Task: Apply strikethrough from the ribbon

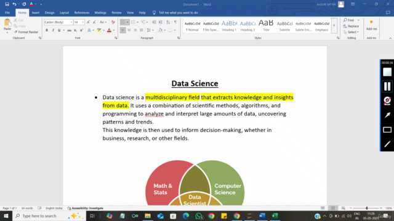Action: (69, 30)
